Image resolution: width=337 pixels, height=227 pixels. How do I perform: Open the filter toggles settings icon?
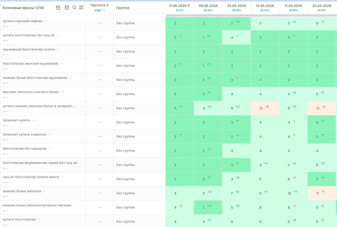coord(81,8)
